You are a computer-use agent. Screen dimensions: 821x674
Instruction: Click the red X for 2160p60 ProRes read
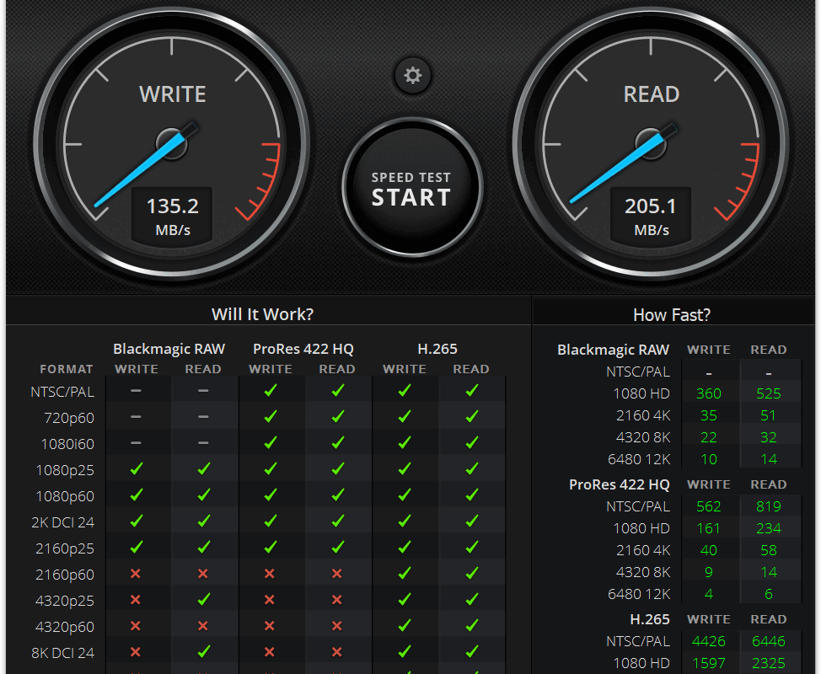coord(337,574)
